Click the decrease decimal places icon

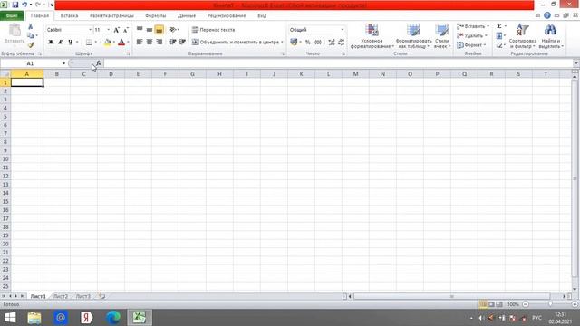click(341, 43)
